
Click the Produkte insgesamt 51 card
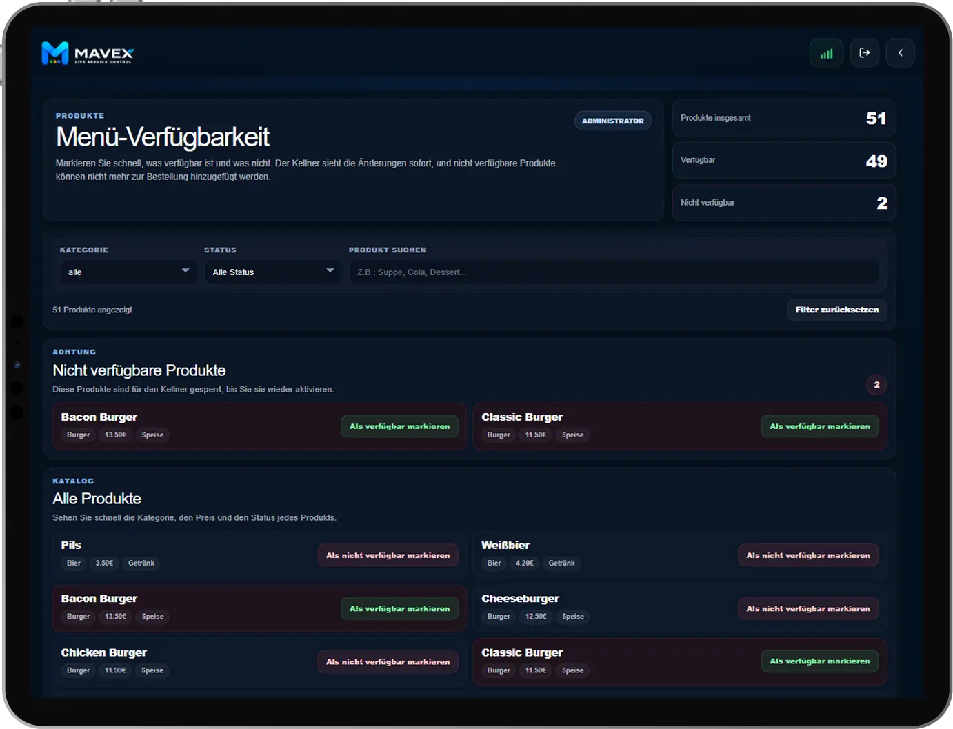[784, 118]
